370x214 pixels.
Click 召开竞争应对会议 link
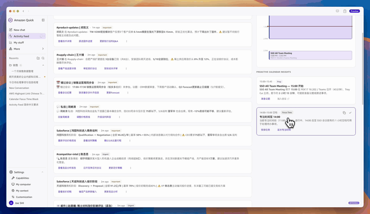pos(92,168)
